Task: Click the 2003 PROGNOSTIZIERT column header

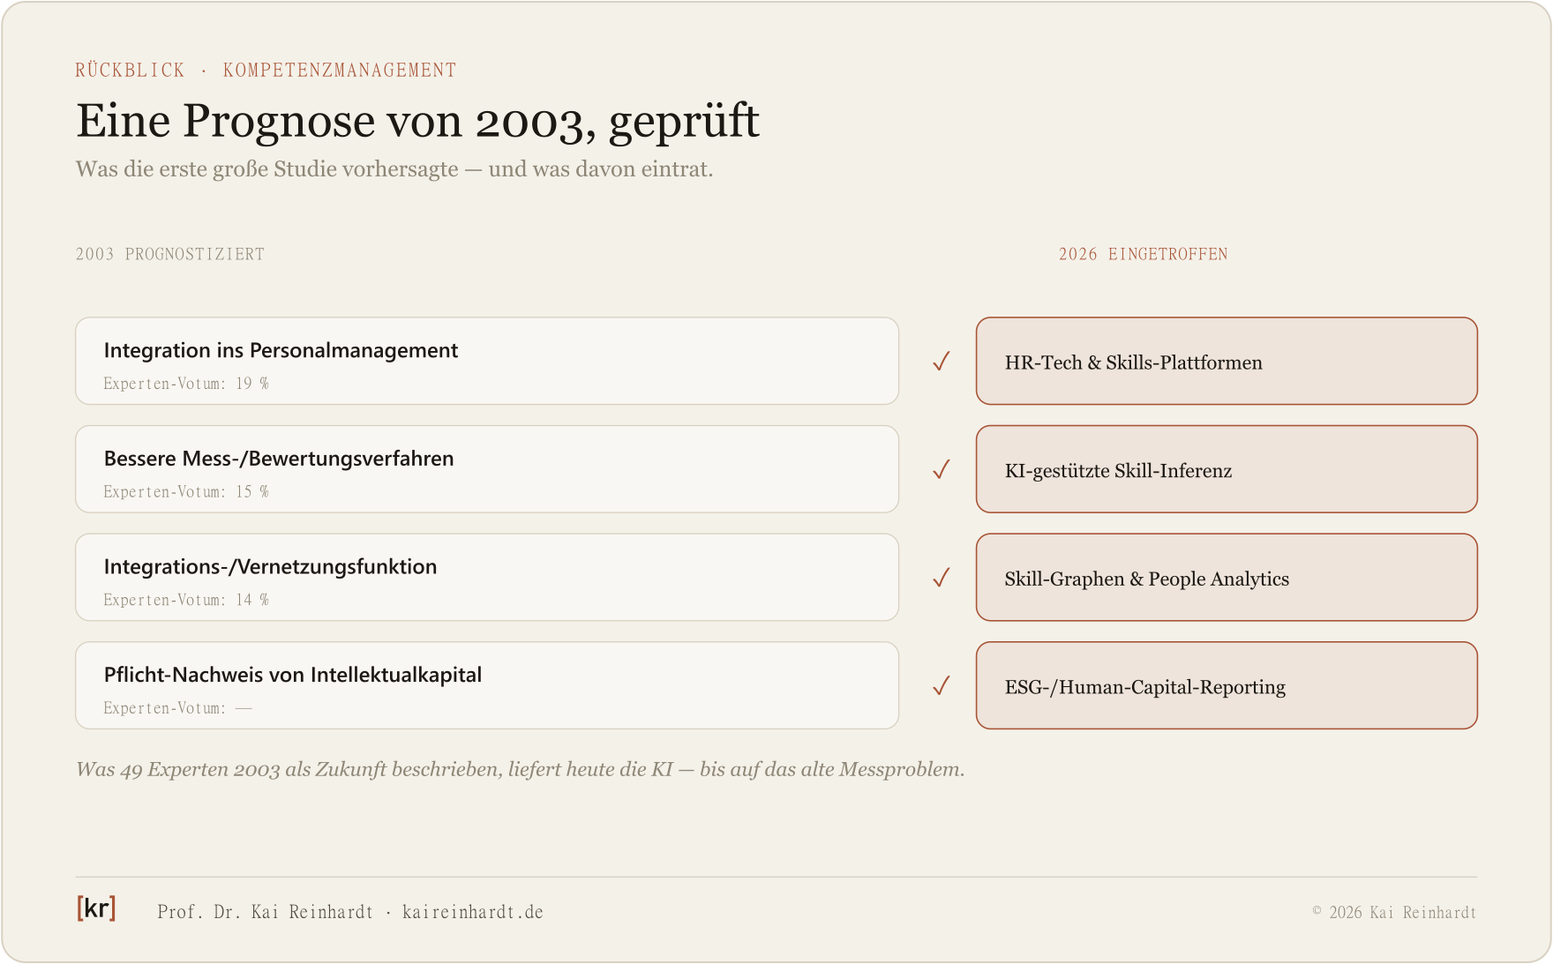Action: coord(170,254)
